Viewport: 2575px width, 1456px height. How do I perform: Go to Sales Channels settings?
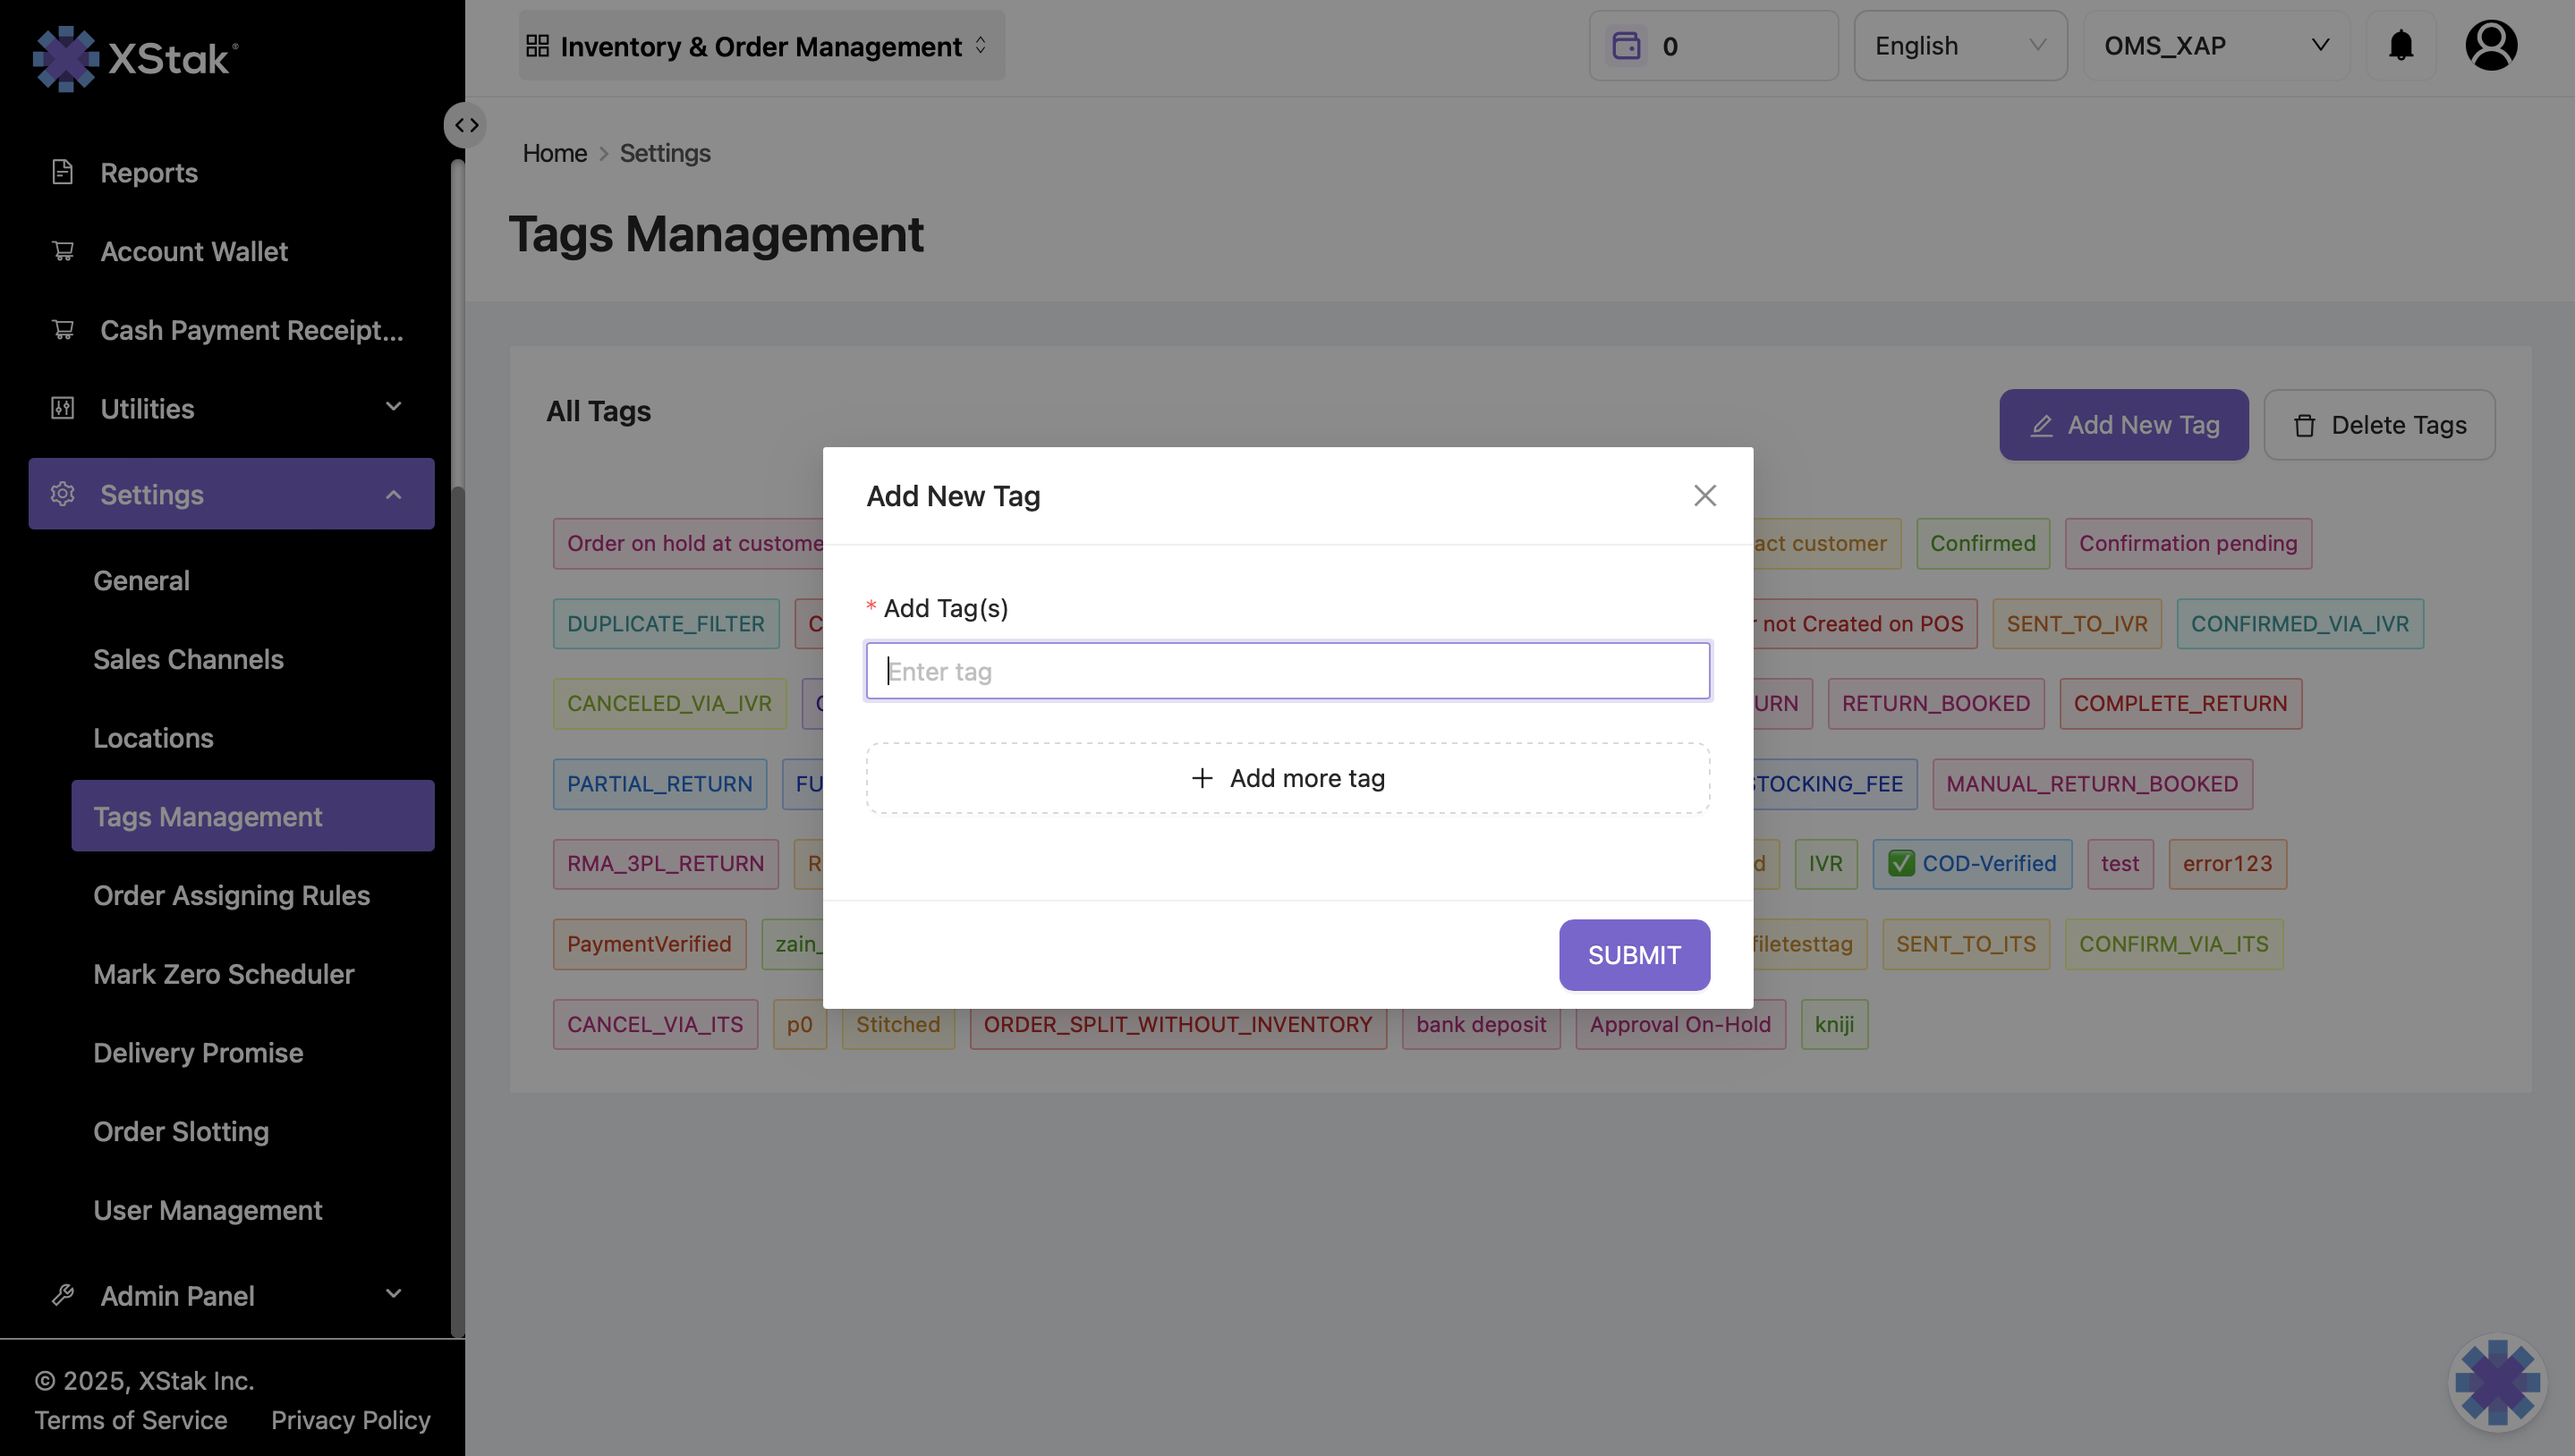click(x=188, y=659)
